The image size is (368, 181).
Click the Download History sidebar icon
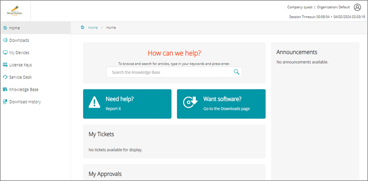click(5, 101)
